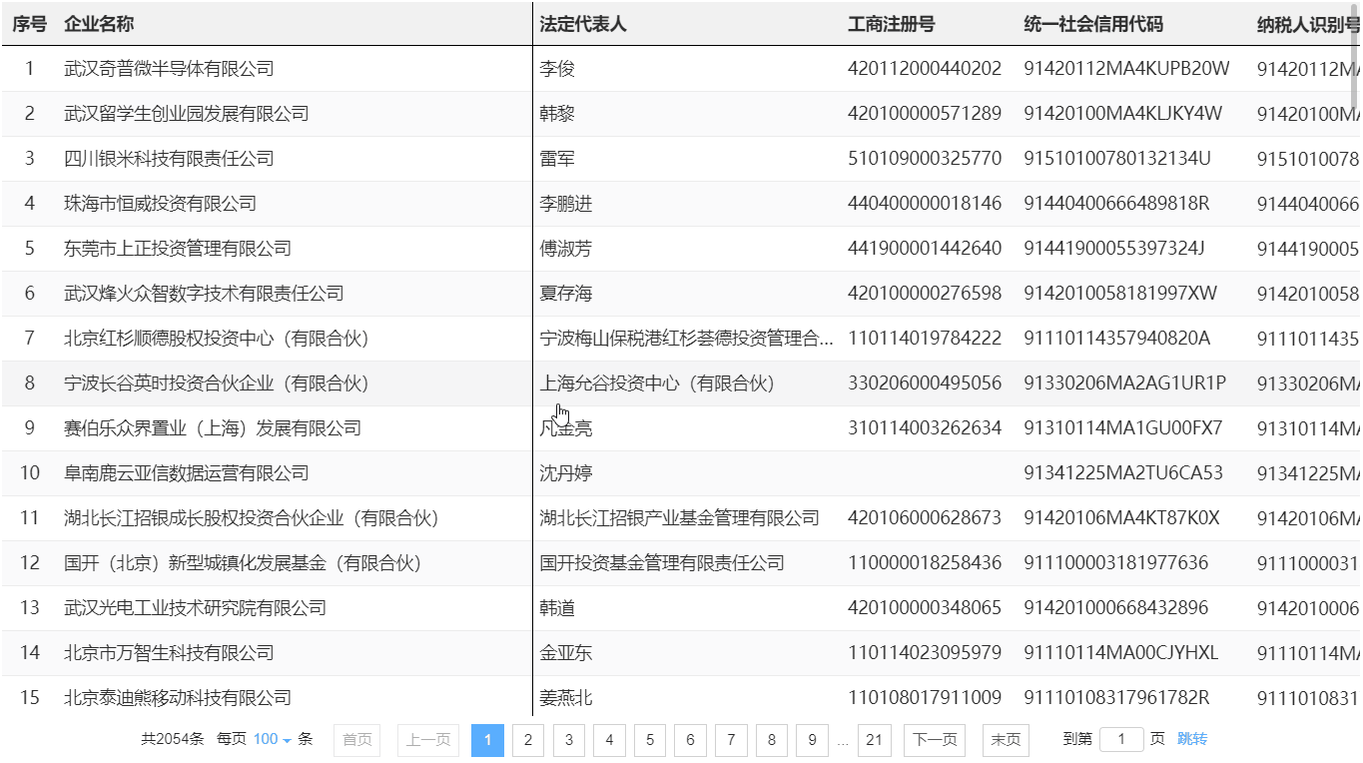Click 下一页 to go to next page
This screenshot has width=1363, height=763.
pyautogui.click(x=935, y=740)
